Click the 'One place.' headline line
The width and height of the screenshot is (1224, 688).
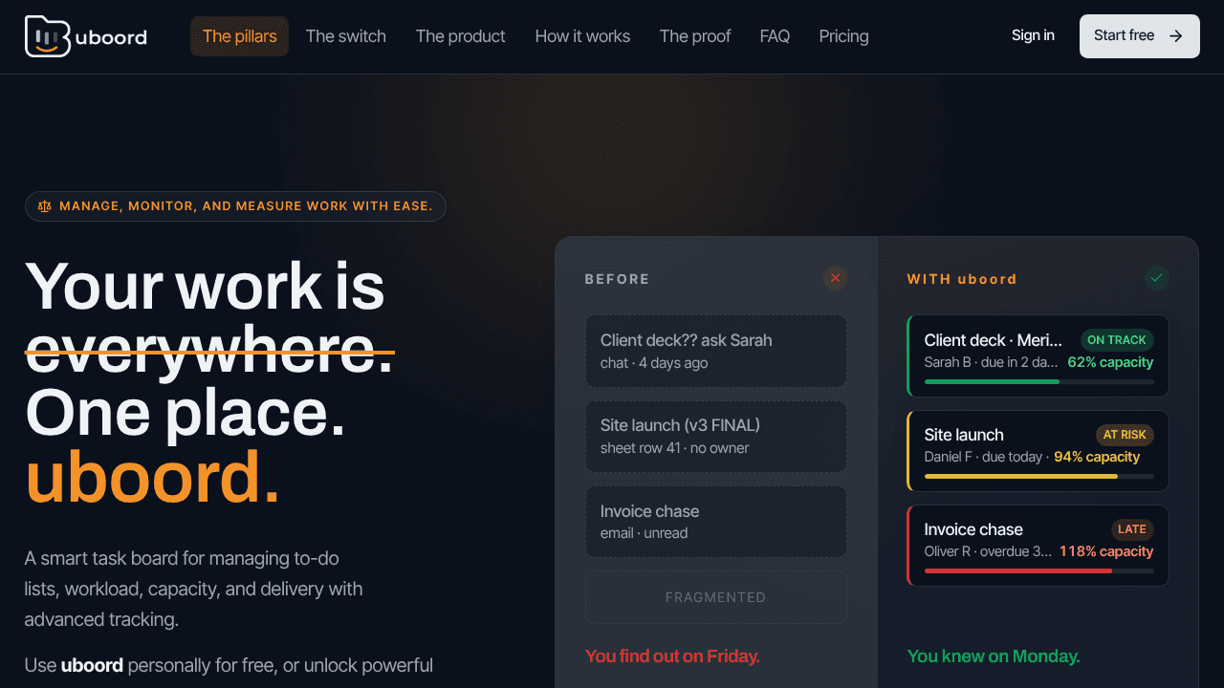185,413
